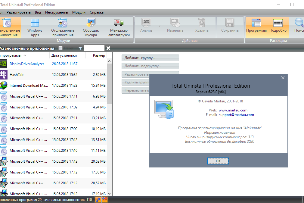
Task: Click the program list scrollbar up arrow
Action: pyautogui.click(x=109, y=61)
